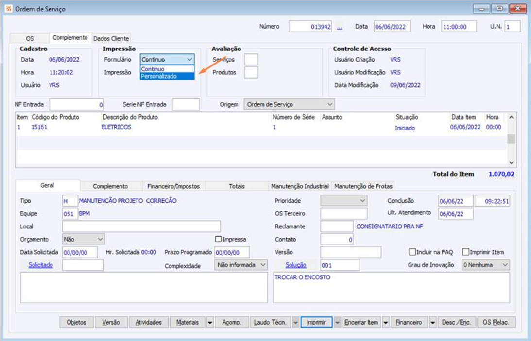531x341 pixels.
Task: Click the Hora field showing 11:00:00
Action: [459, 26]
